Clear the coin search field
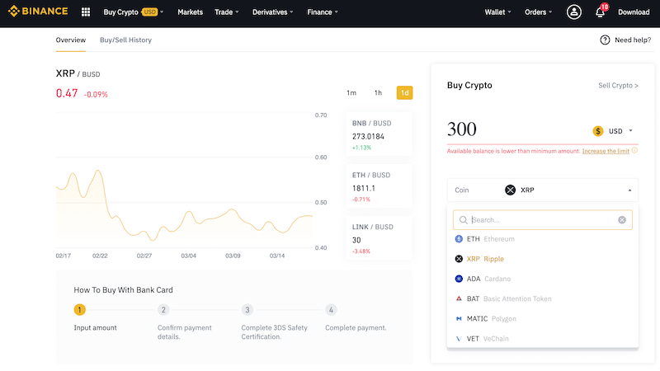The image size is (660, 371). 622,220
